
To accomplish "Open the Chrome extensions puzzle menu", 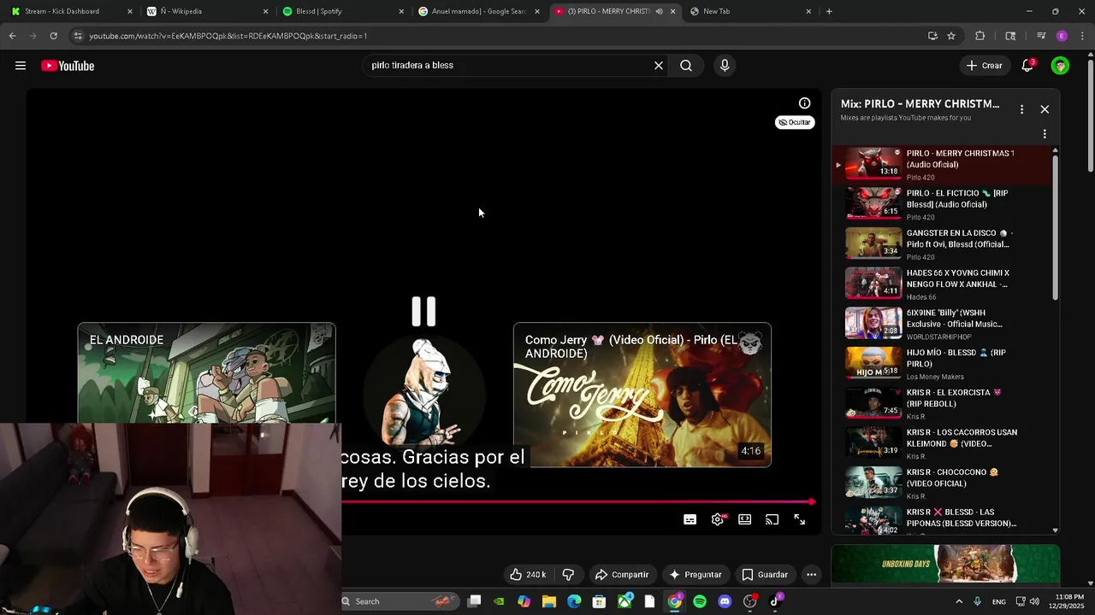I will click(x=980, y=36).
